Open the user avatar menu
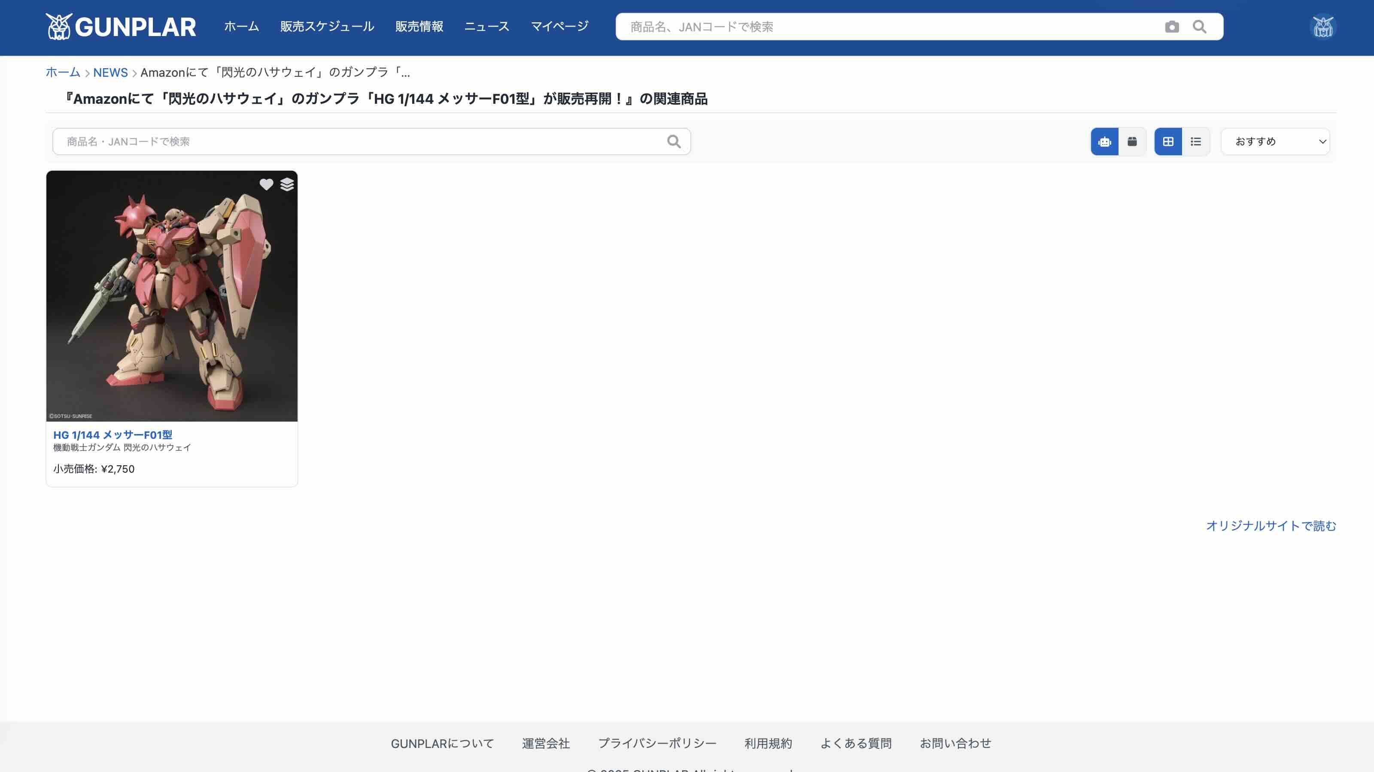The width and height of the screenshot is (1374, 772). [1323, 27]
